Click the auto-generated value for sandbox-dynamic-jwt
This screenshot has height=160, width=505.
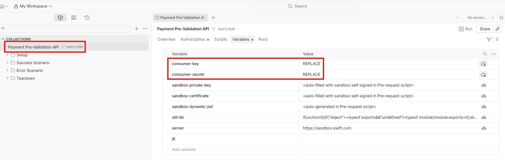pos(339,107)
